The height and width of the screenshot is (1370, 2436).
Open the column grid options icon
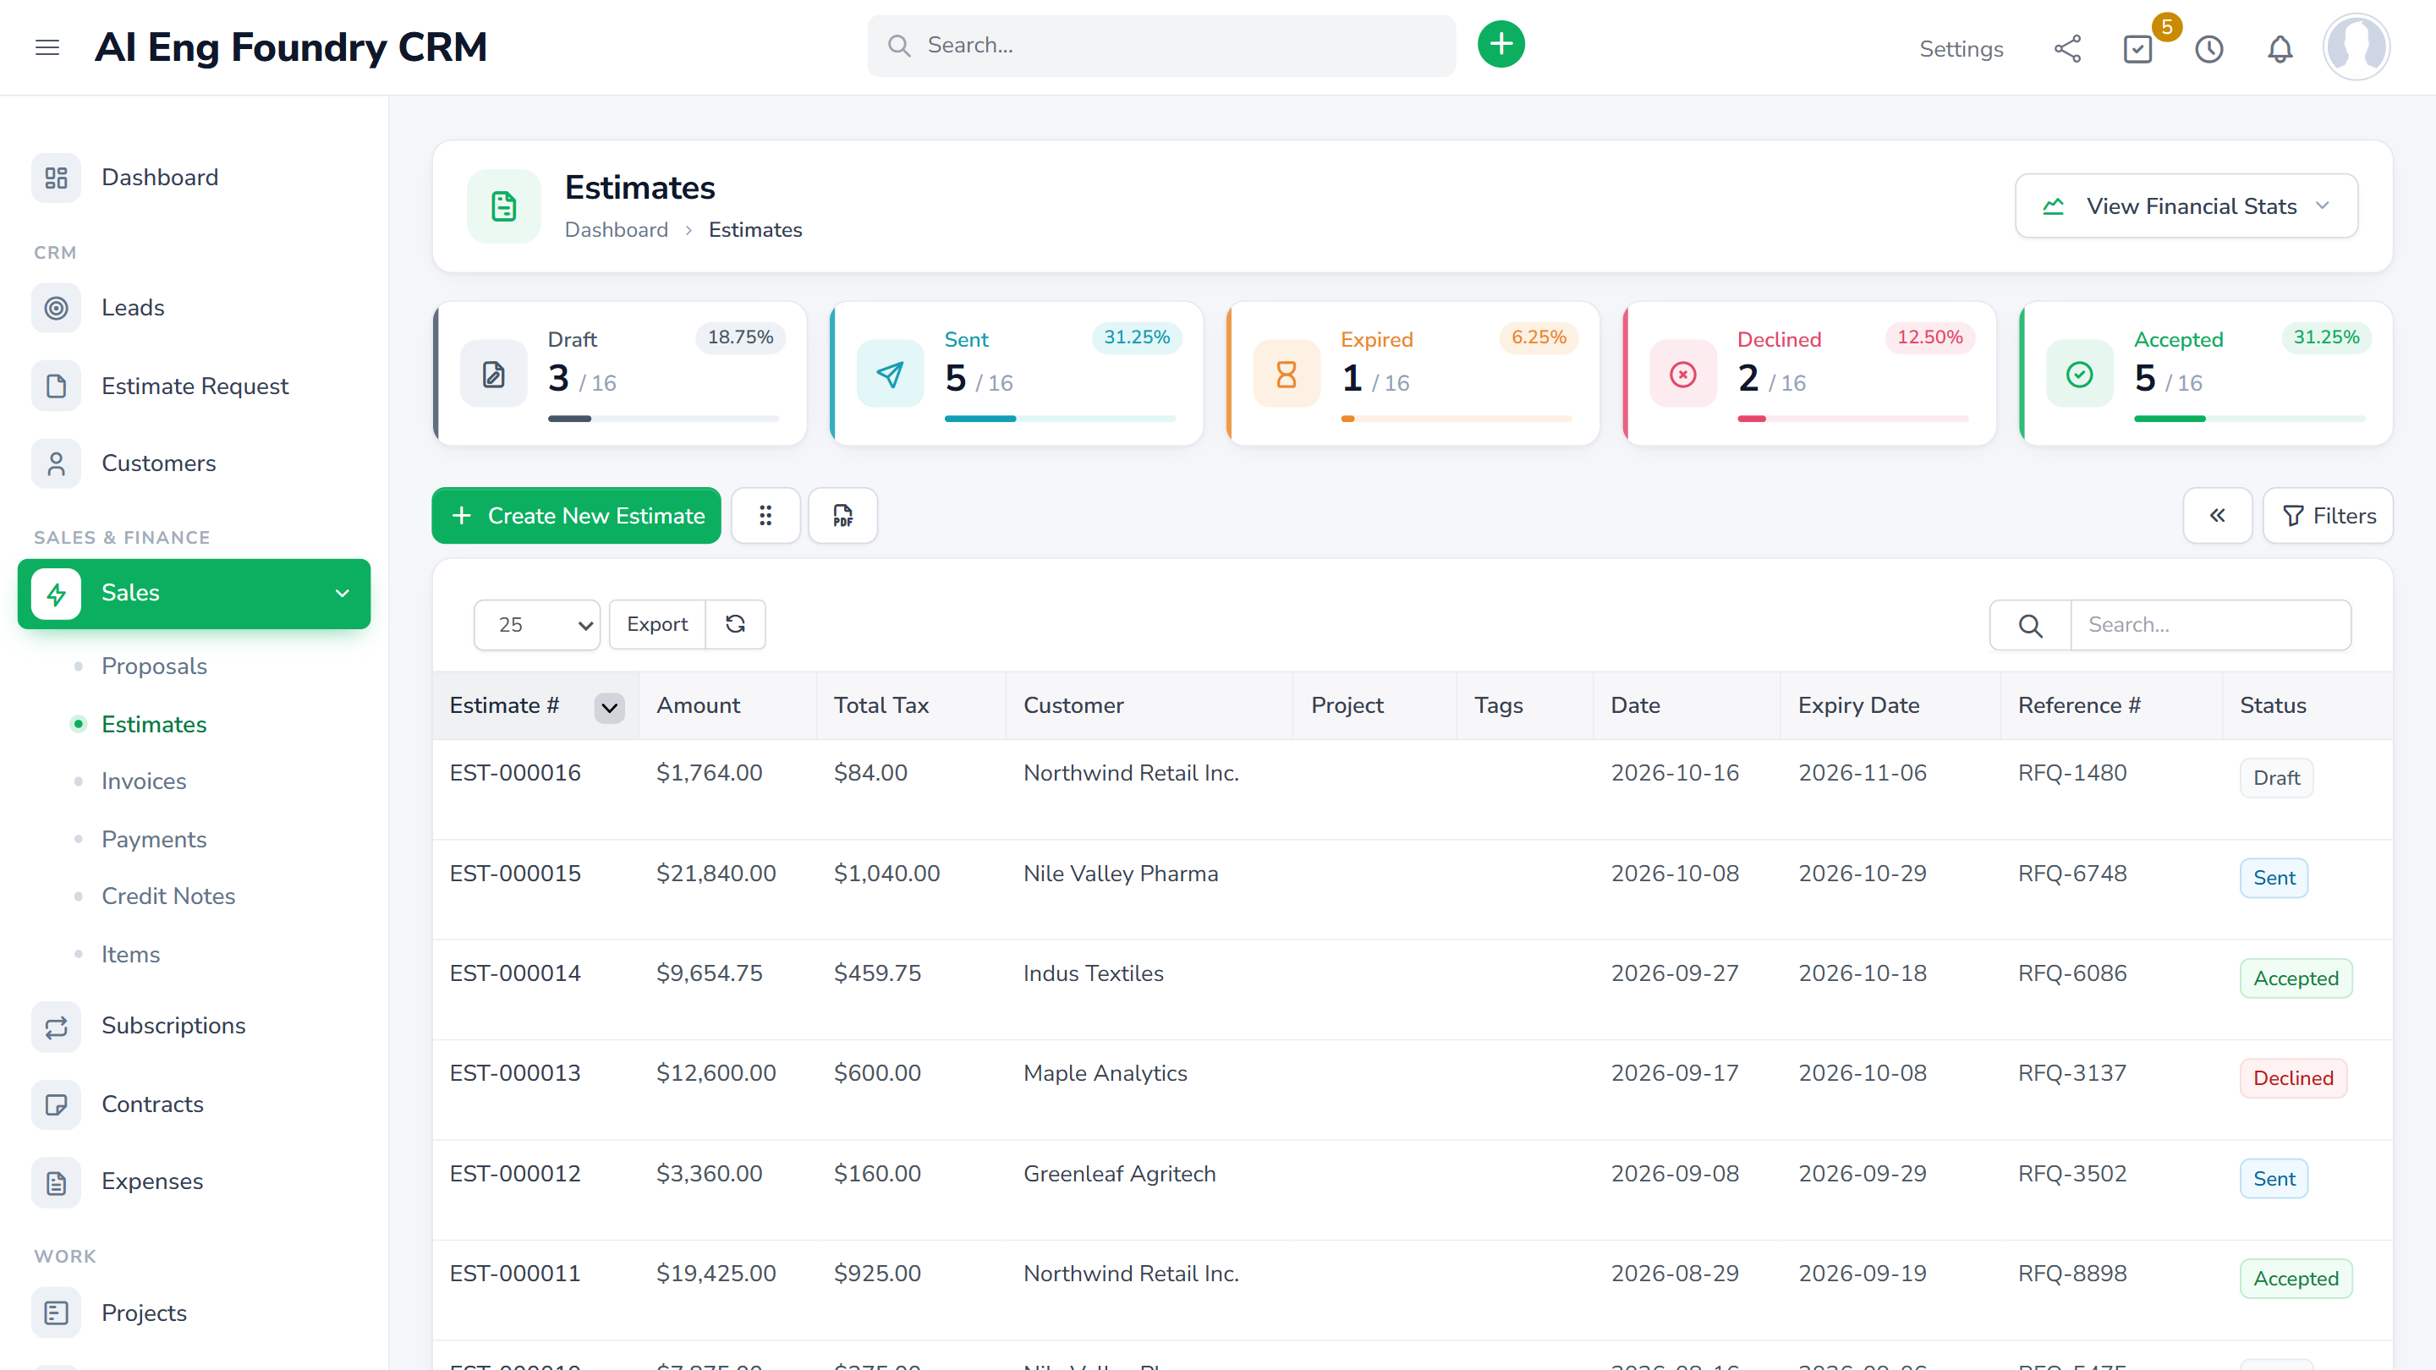click(765, 515)
